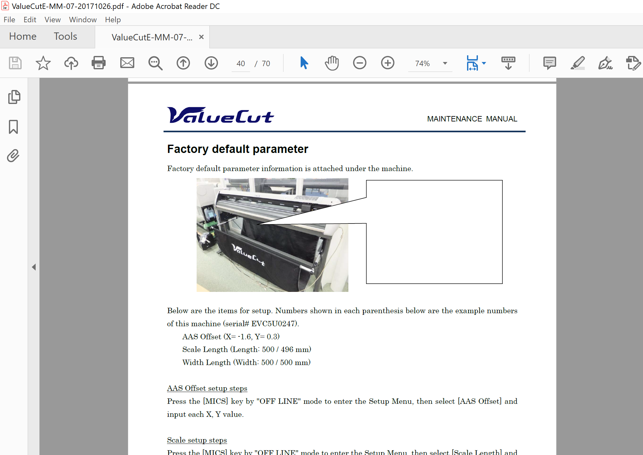
Task: Collapse the left navigation pane arrow
Action: point(34,267)
